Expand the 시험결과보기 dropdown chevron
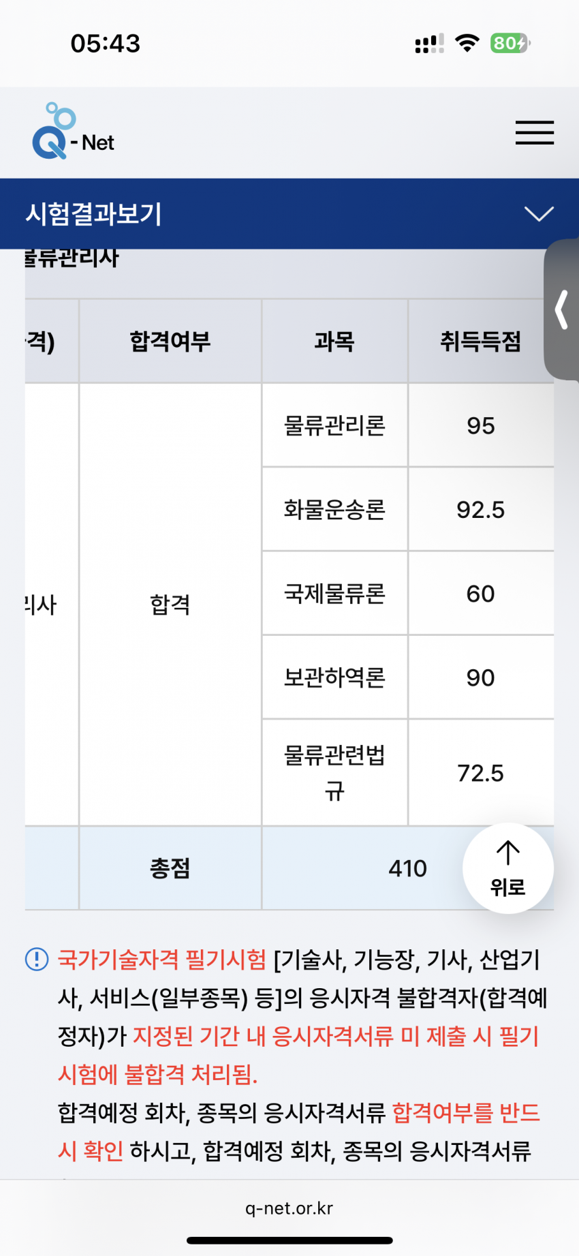This screenshot has width=579, height=1256. click(x=539, y=214)
